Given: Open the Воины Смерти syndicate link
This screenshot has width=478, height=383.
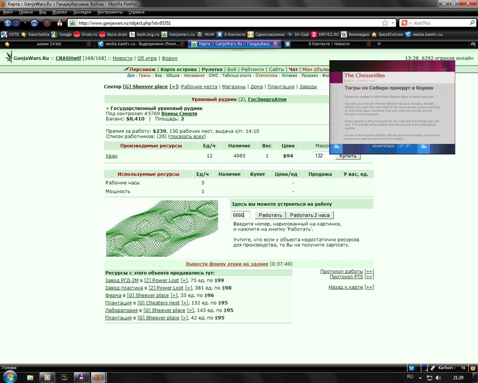Looking at the screenshot, I should [179, 114].
